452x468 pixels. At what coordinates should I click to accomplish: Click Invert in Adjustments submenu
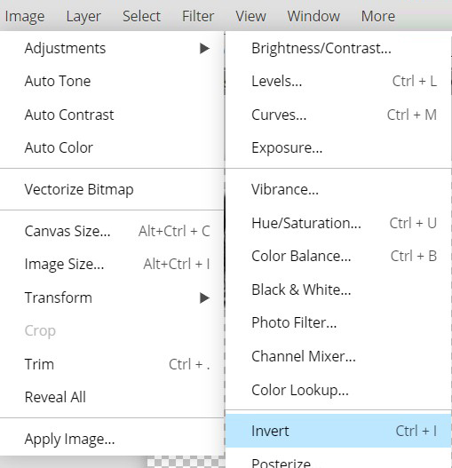pos(338,431)
